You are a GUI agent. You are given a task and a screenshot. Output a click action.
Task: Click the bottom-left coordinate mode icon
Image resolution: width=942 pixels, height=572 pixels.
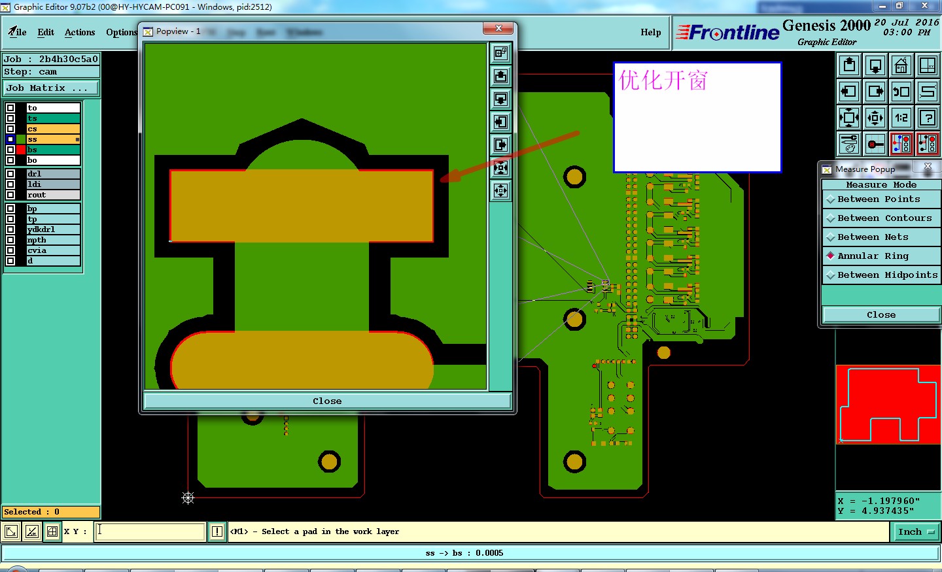11,531
